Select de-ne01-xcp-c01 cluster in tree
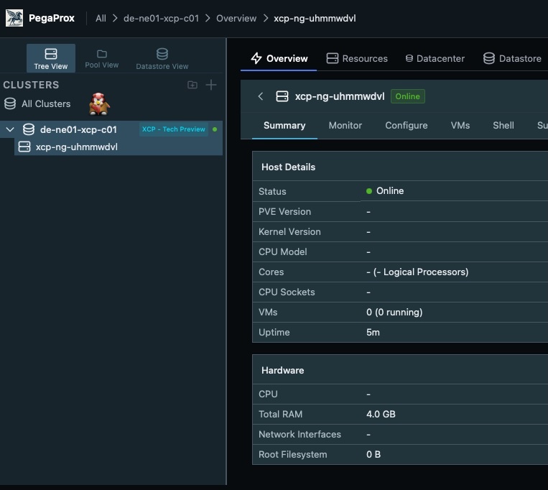 coord(78,129)
